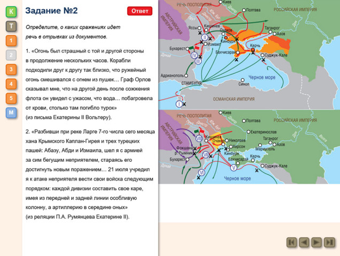Image resolution: width=340 pixels, height=256 pixels.
Task: Select the grey task 2 button
Action: (11, 55)
